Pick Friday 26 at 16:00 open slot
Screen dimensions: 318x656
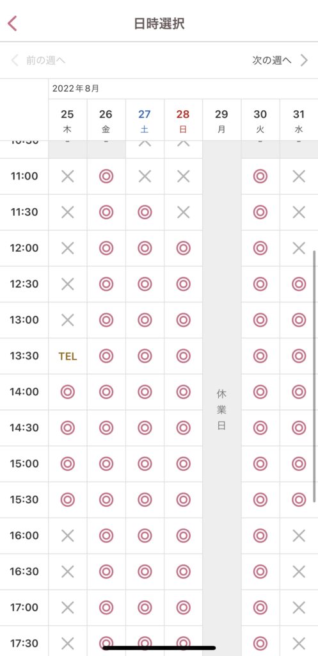106,536
